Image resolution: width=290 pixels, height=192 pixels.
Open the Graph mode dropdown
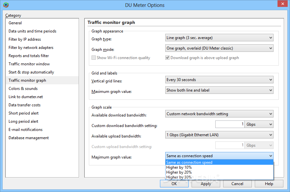219,48
